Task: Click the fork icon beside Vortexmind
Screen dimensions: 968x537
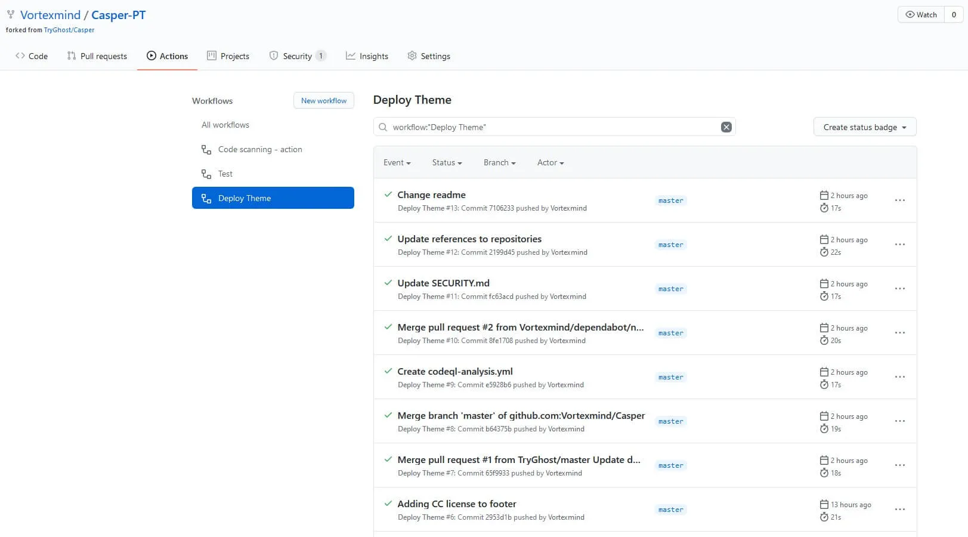Action: pos(11,14)
